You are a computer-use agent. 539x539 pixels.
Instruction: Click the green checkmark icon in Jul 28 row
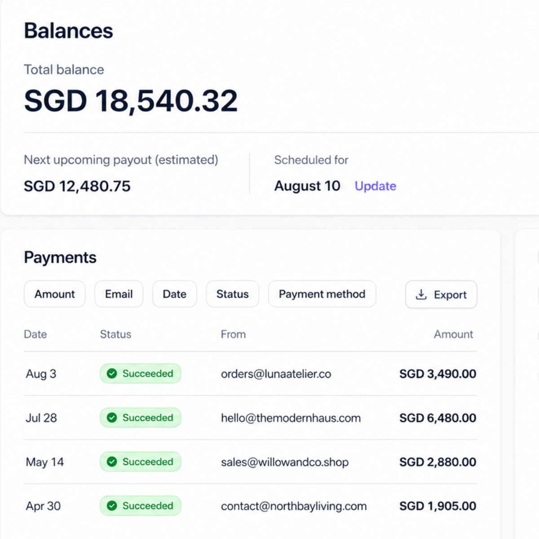pos(112,417)
